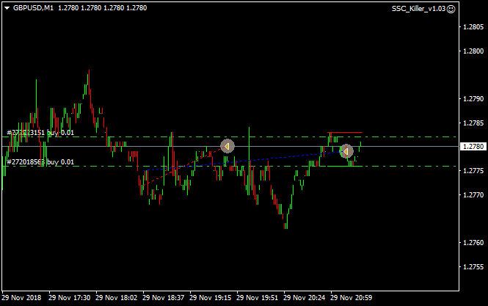The height and width of the screenshot is (306, 488).
Task: Click the 1.2775 price scale label
Action: (473, 170)
